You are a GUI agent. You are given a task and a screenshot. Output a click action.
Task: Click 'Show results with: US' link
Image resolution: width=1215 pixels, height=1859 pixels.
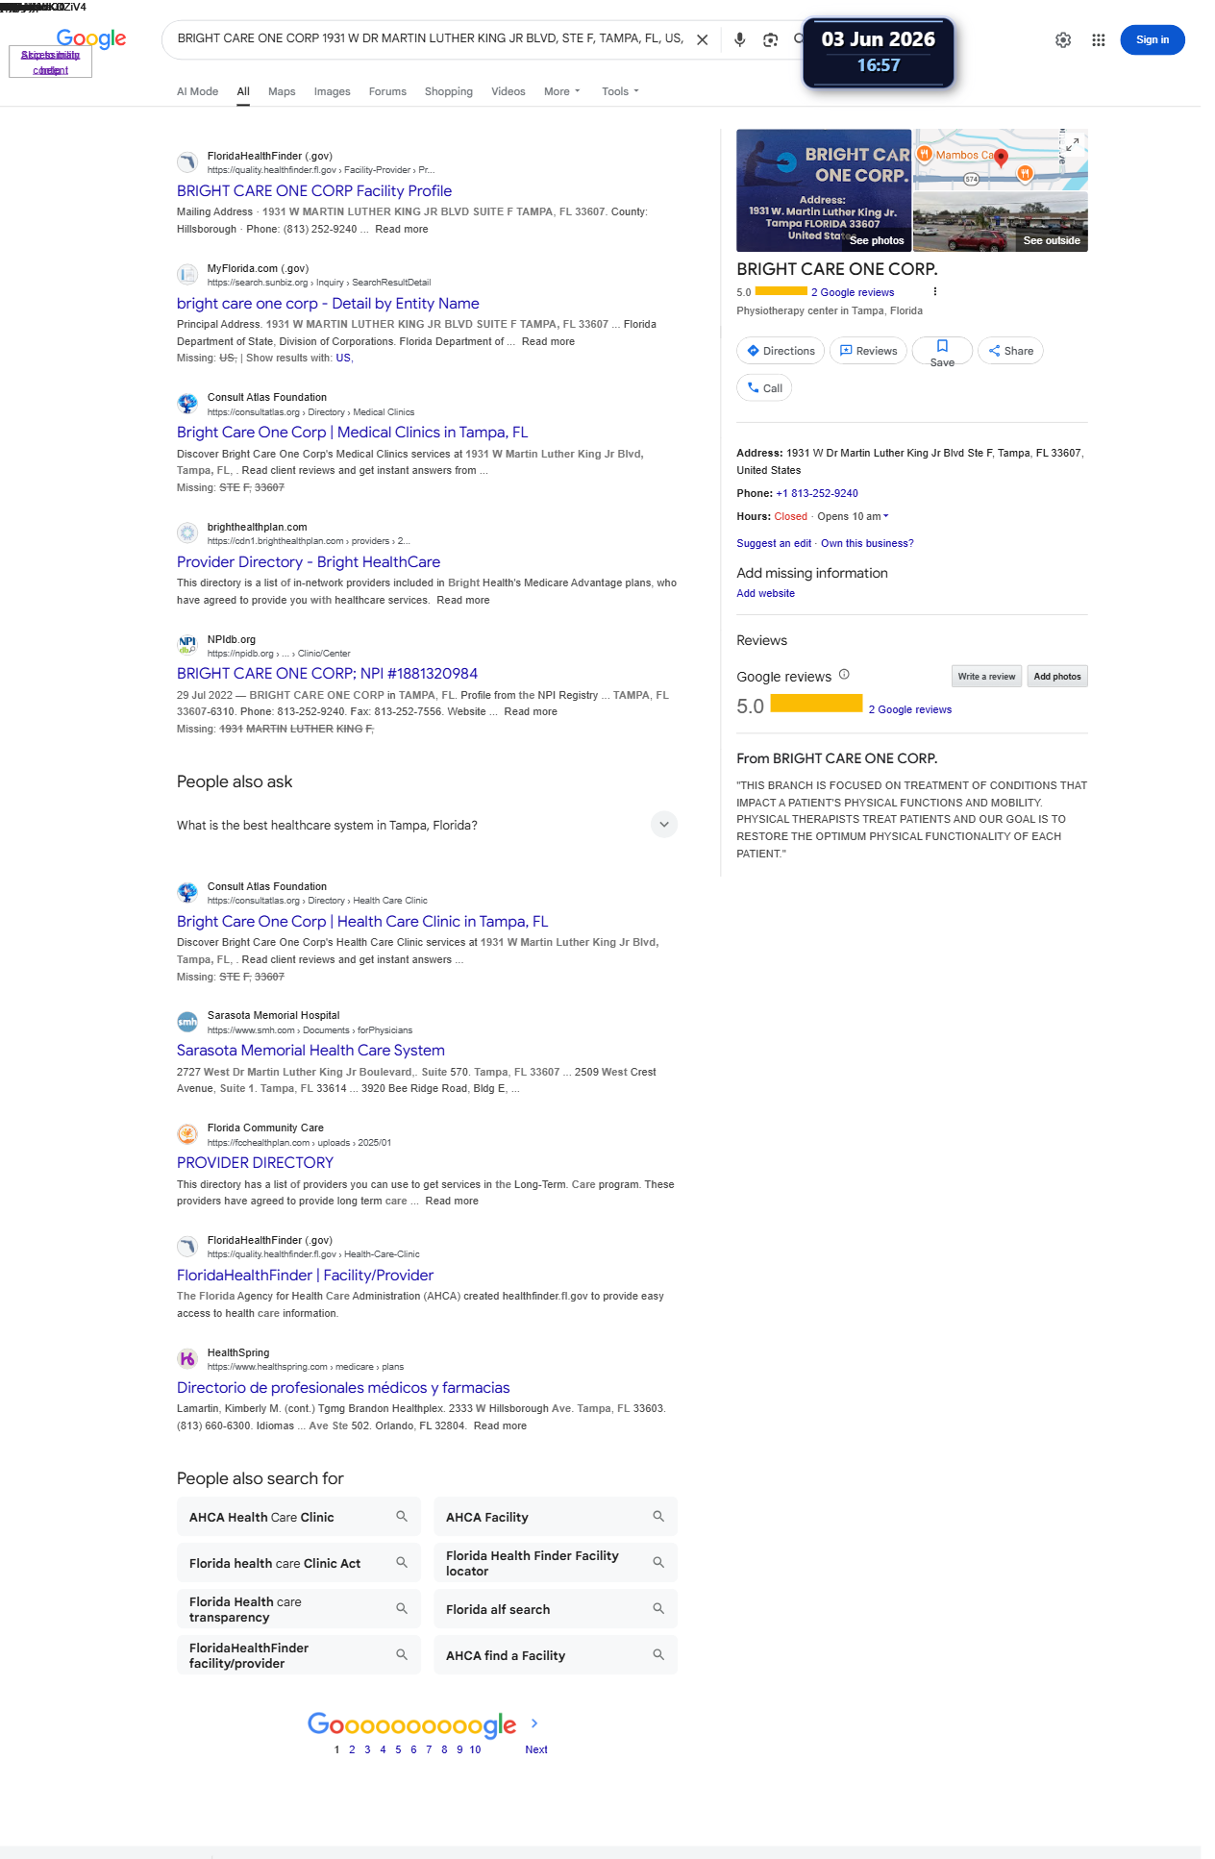(344, 358)
